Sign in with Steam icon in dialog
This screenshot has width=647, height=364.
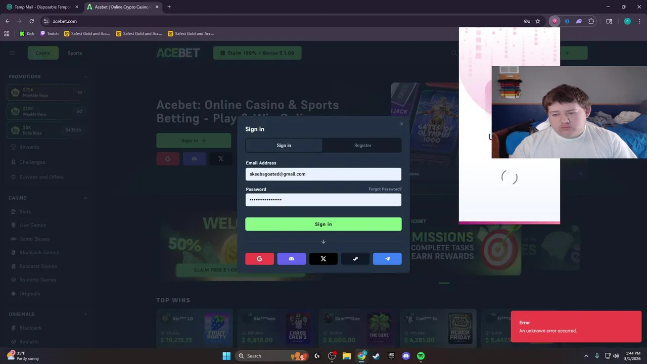coord(355,259)
